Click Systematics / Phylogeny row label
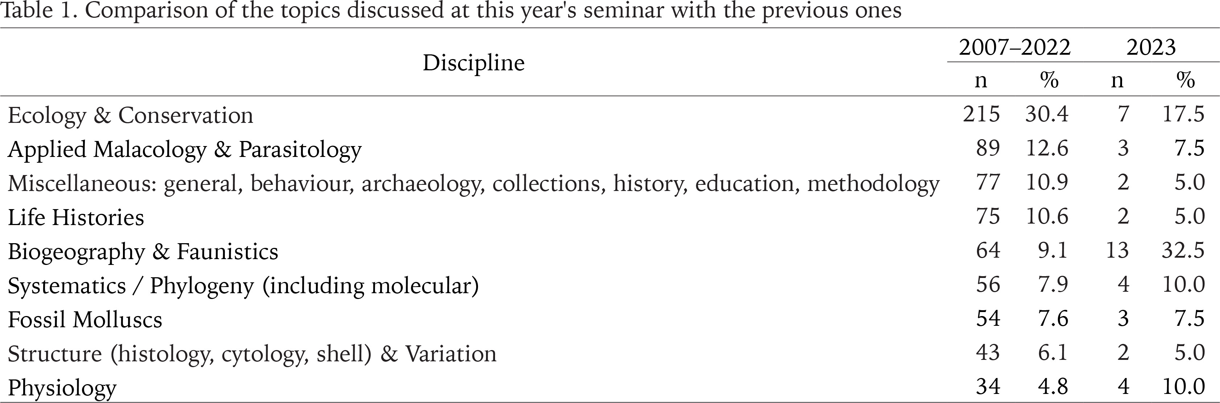The width and height of the screenshot is (1220, 403). (243, 286)
